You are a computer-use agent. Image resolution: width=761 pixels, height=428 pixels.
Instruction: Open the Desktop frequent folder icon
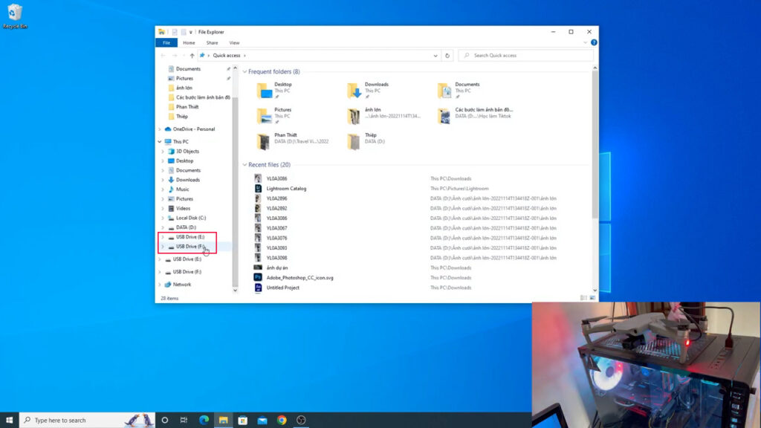tap(265, 90)
